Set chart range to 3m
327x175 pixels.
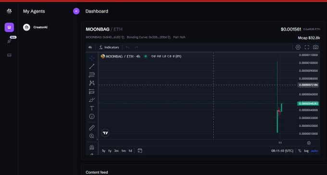pos(116,151)
